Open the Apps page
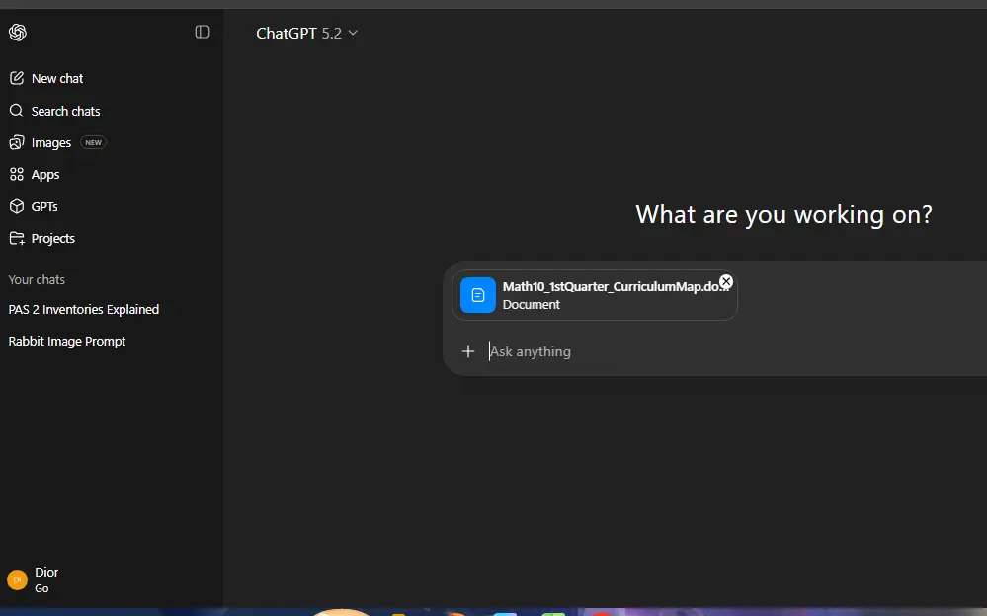 45,175
